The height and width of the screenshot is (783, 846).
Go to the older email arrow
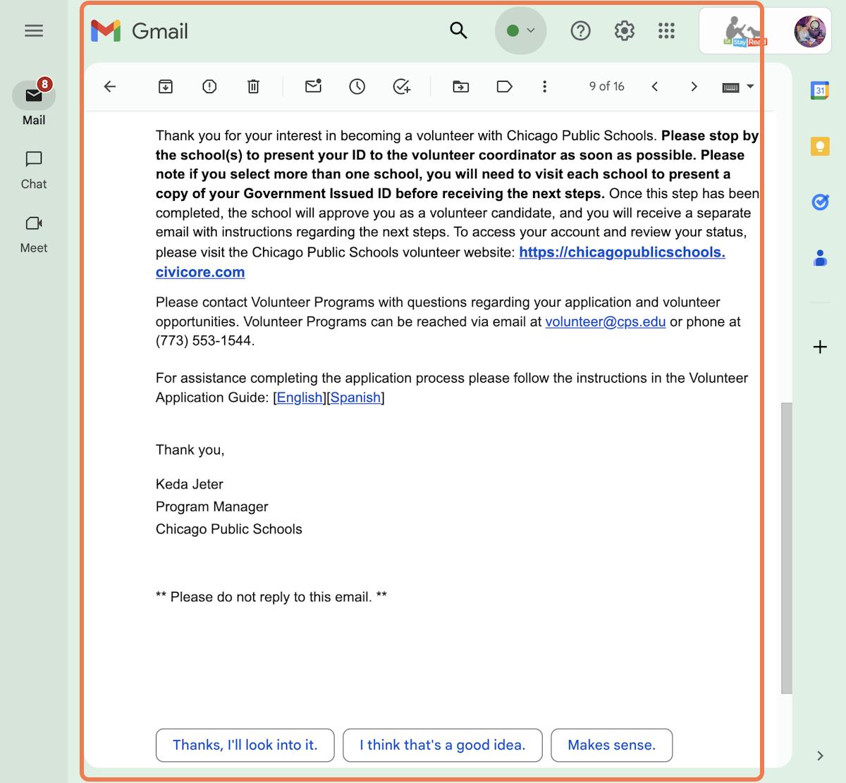coord(694,87)
